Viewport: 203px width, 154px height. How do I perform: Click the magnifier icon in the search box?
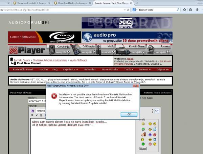(178, 10)
